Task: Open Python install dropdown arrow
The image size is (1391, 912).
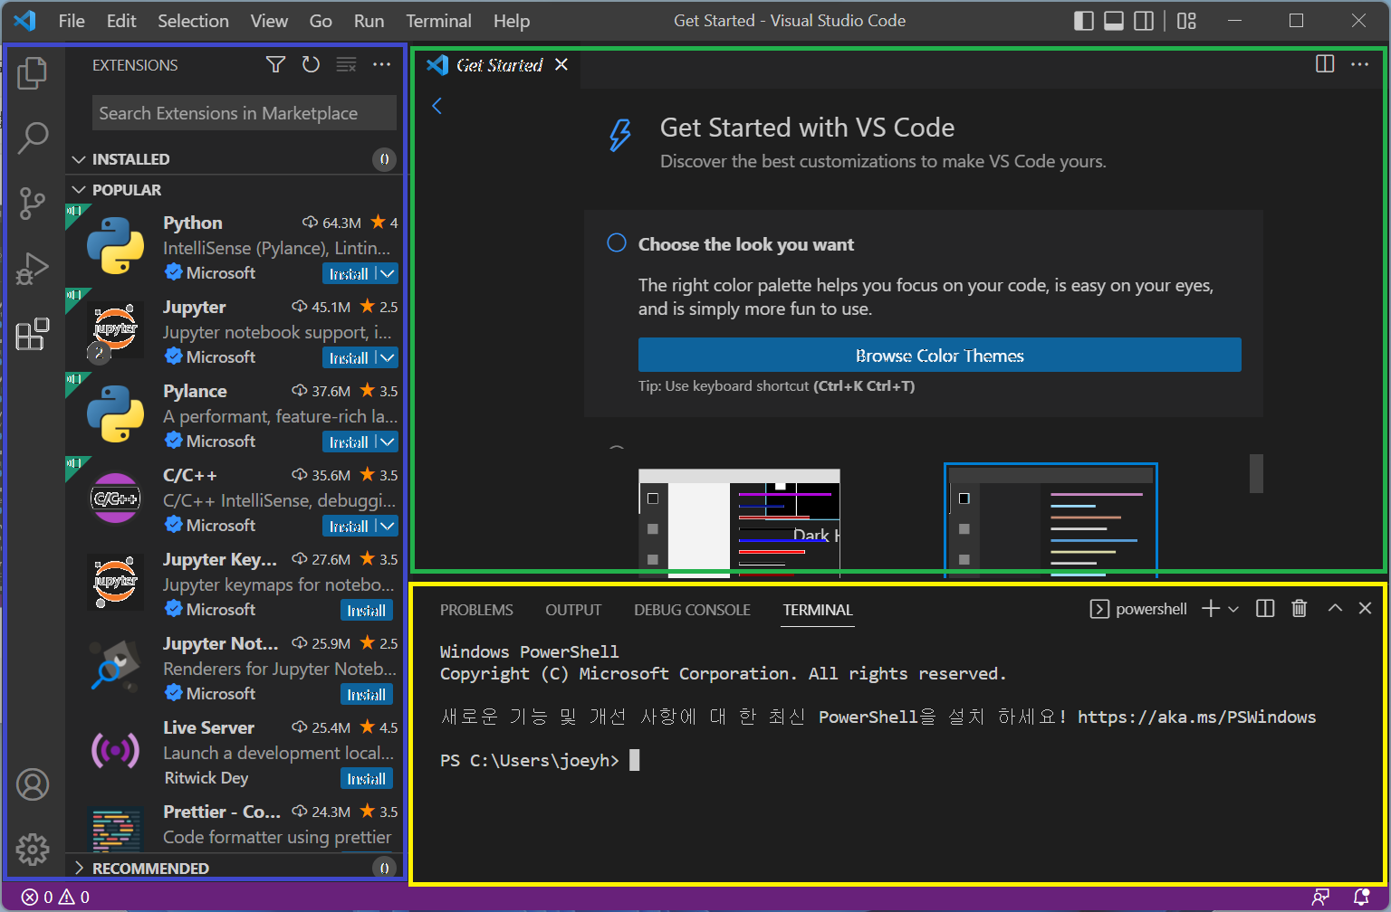Action: (x=388, y=273)
